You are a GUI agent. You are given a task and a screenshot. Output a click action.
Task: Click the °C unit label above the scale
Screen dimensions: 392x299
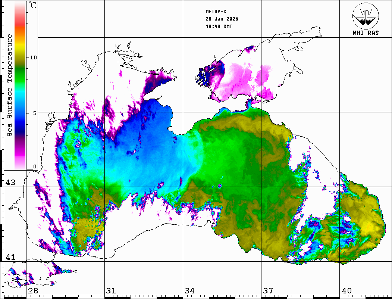tap(33, 5)
